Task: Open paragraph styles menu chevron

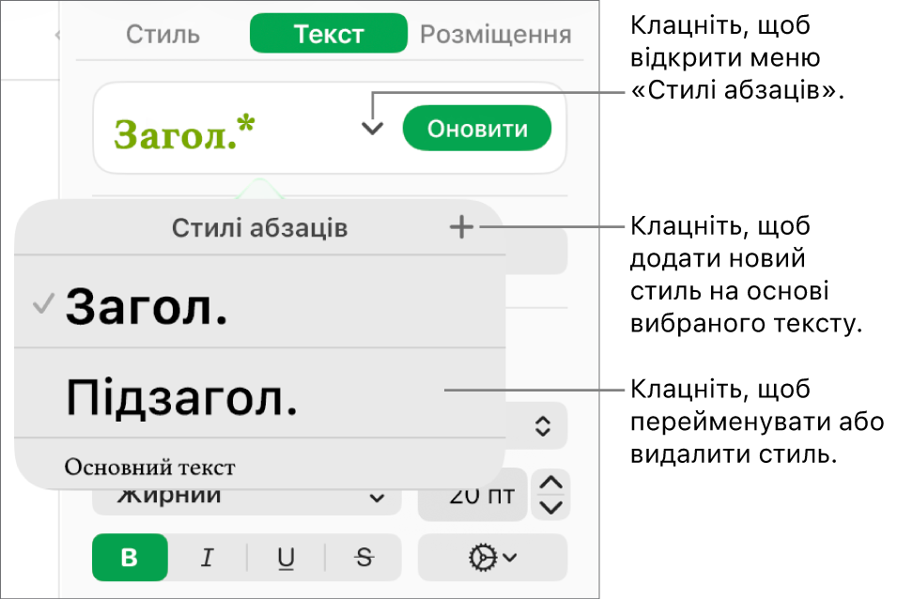Action: click(372, 129)
